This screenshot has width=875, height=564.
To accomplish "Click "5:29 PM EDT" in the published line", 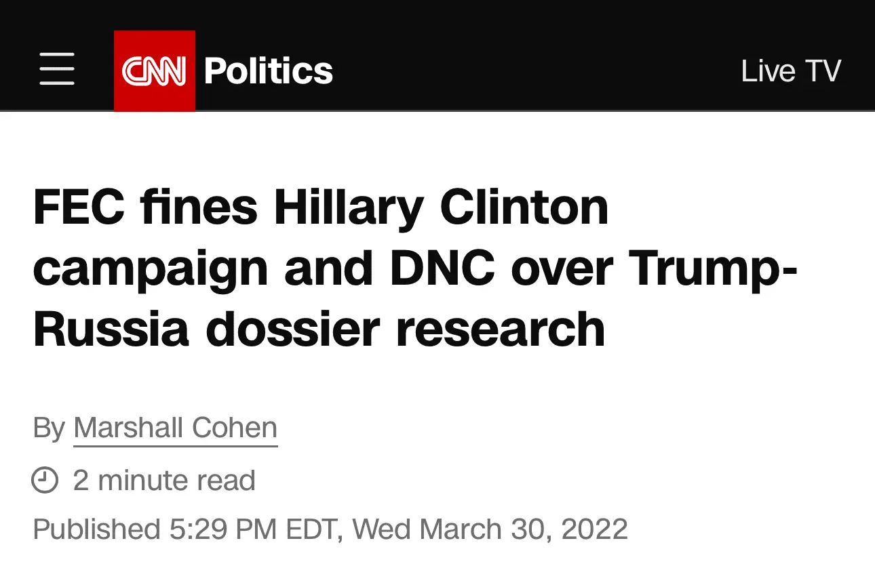I will (x=252, y=529).
